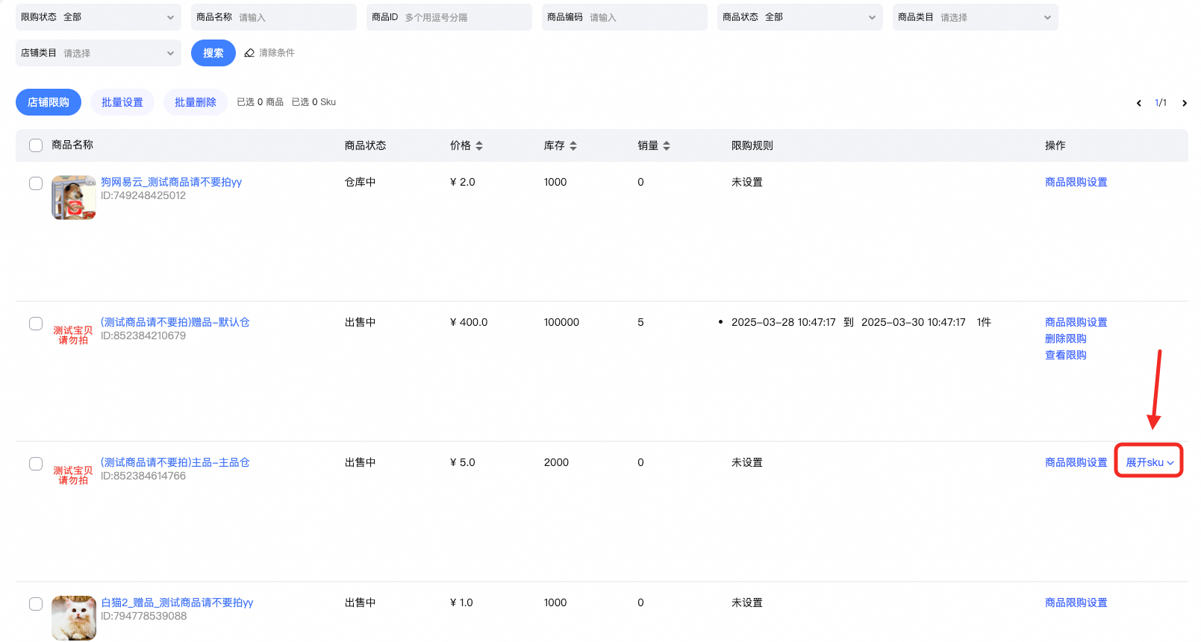Check the 赠品-默认仓 row checkbox
1201x642 pixels.
[36, 324]
